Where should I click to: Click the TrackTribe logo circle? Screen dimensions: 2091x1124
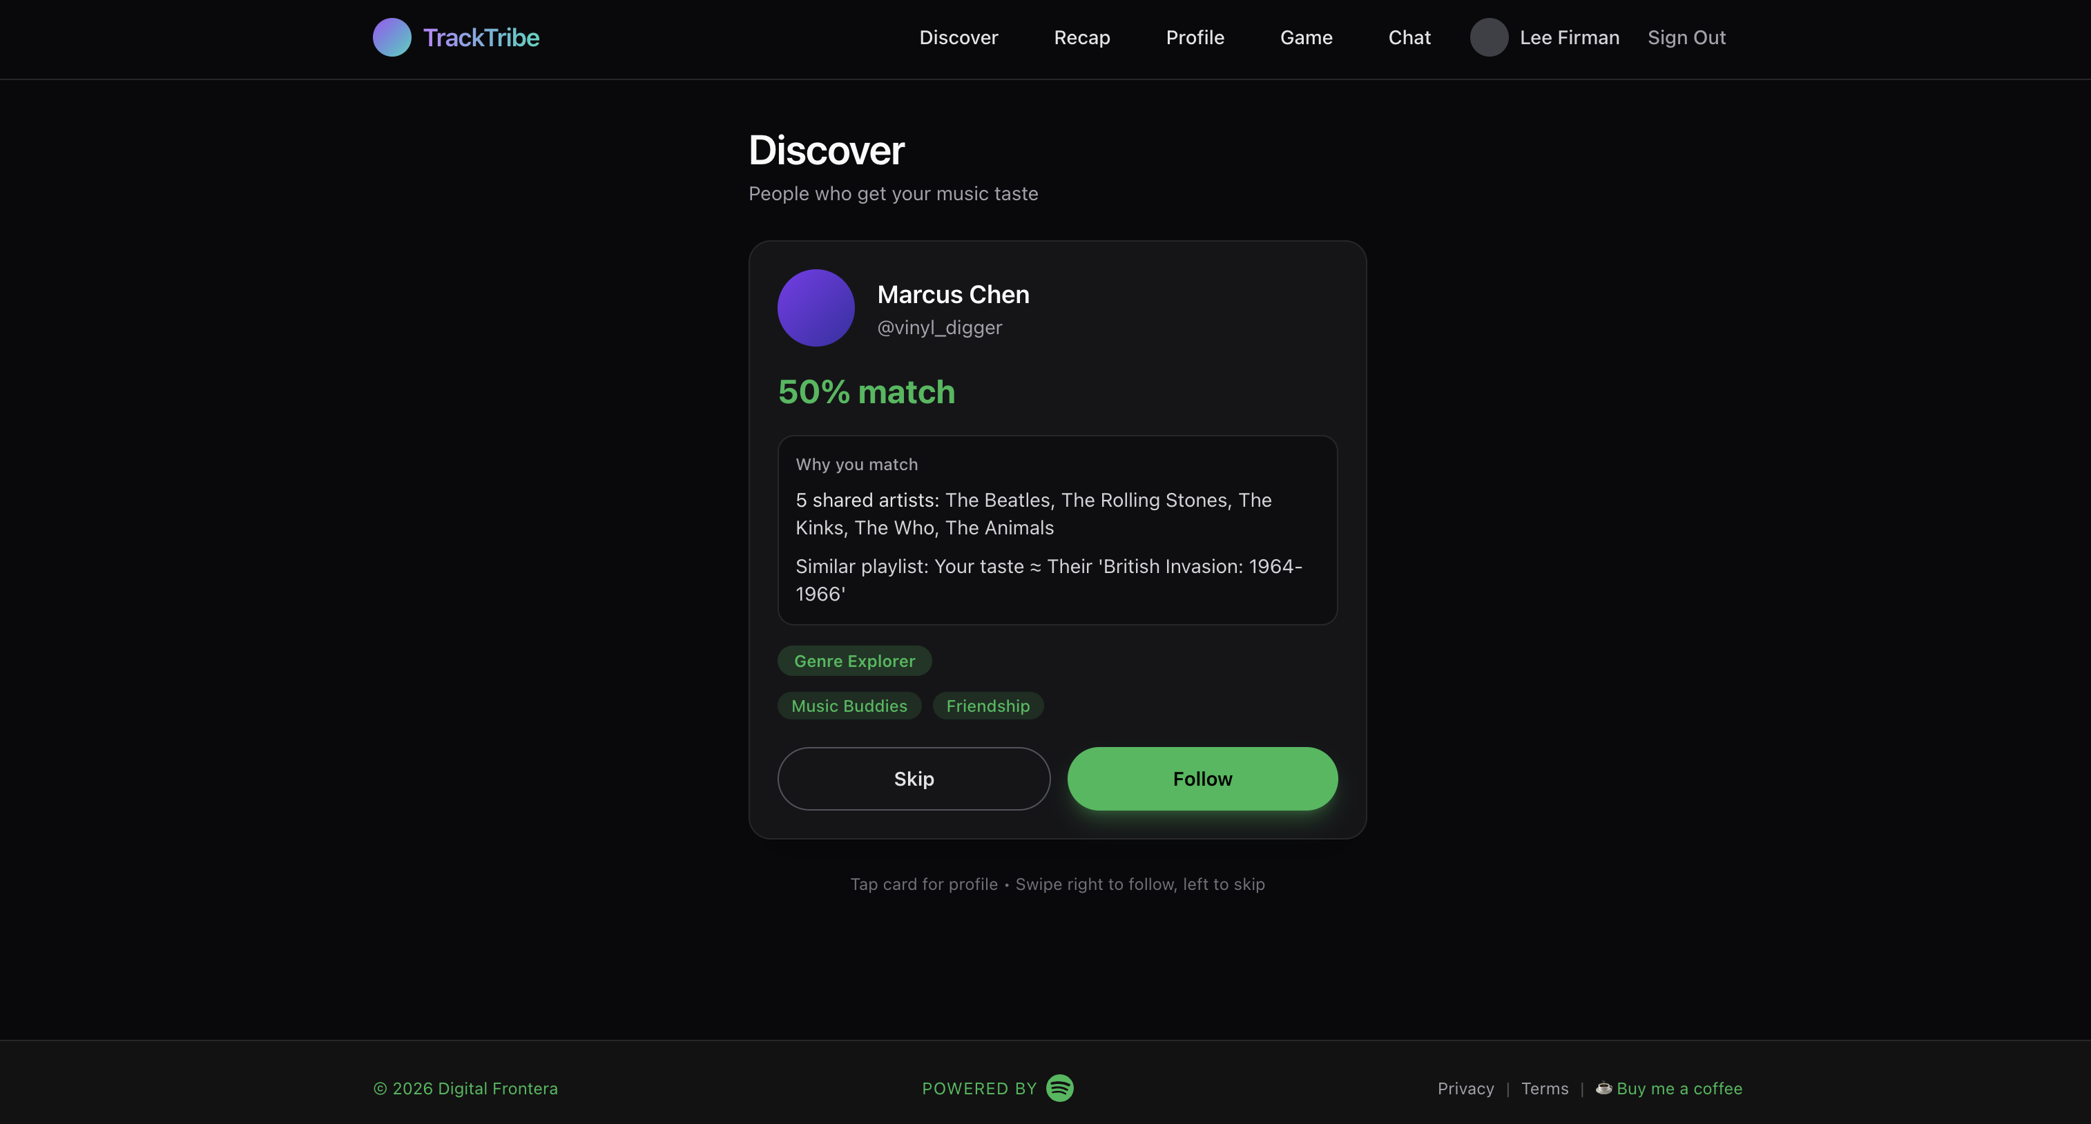point(392,37)
